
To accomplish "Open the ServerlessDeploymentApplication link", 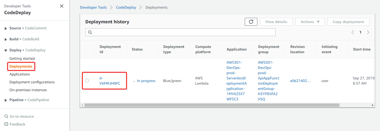I will (237, 81).
